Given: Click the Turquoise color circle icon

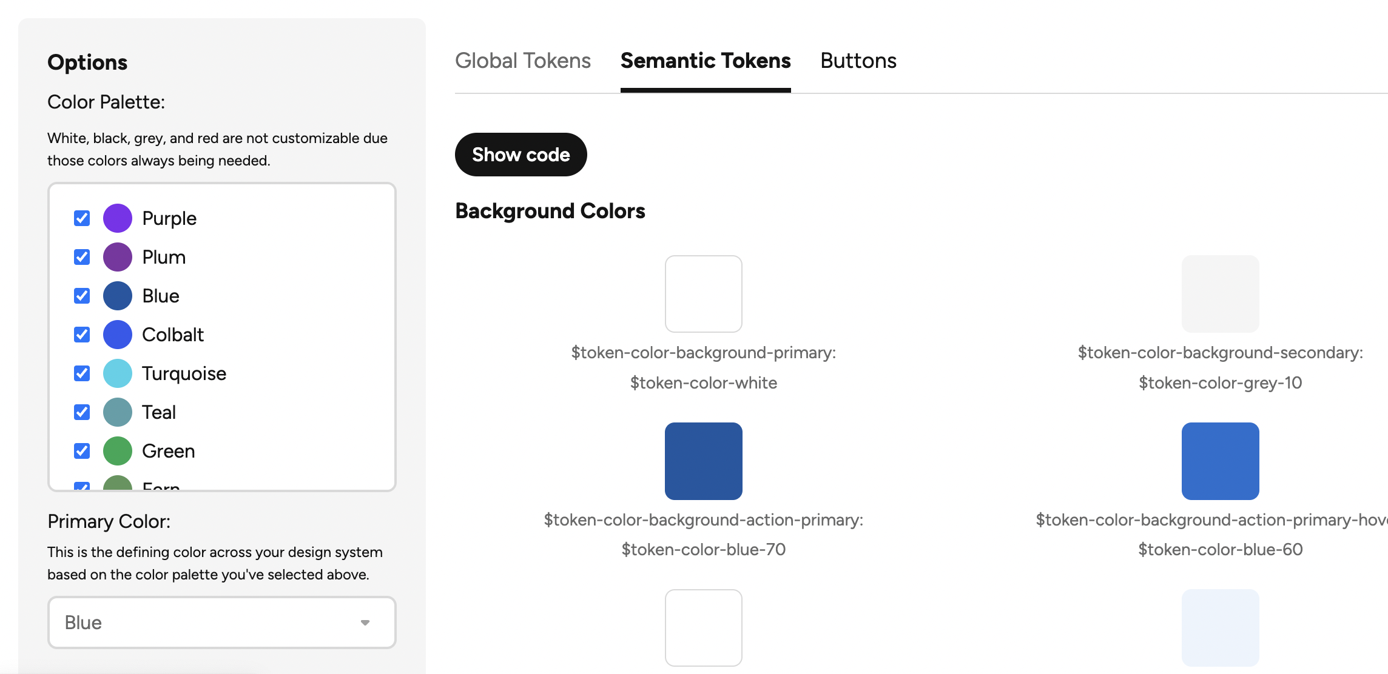Looking at the screenshot, I should pyautogui.click(x=118, y=373).
